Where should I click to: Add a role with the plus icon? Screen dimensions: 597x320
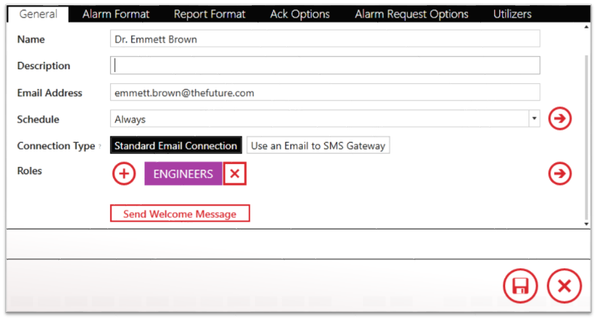click(124, 173)
